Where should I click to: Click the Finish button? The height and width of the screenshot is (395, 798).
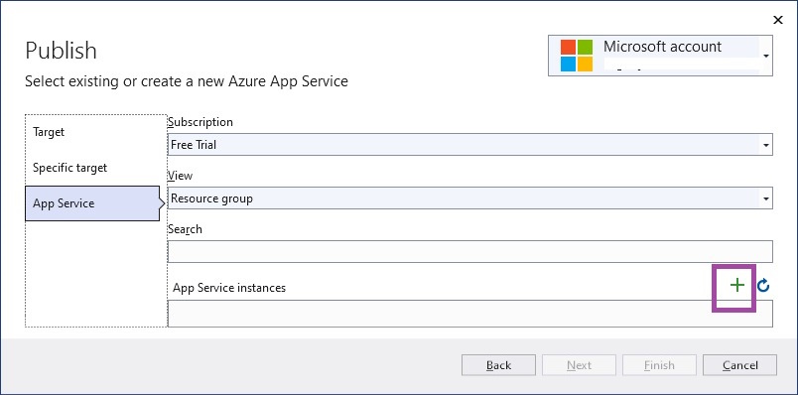(659, 365)
